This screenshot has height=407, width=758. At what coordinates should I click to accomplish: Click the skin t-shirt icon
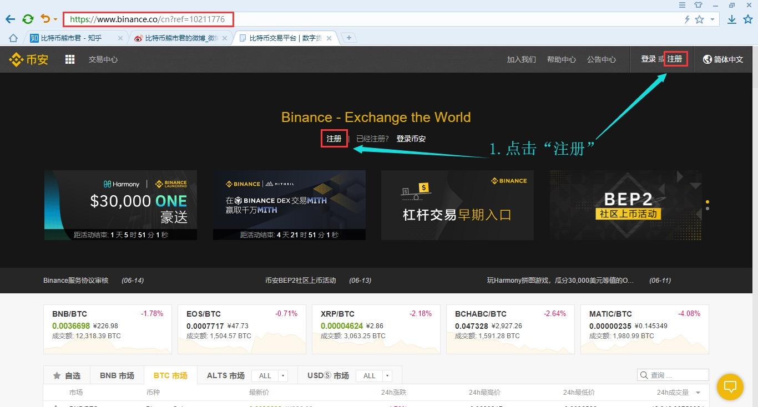coord(699,5)
